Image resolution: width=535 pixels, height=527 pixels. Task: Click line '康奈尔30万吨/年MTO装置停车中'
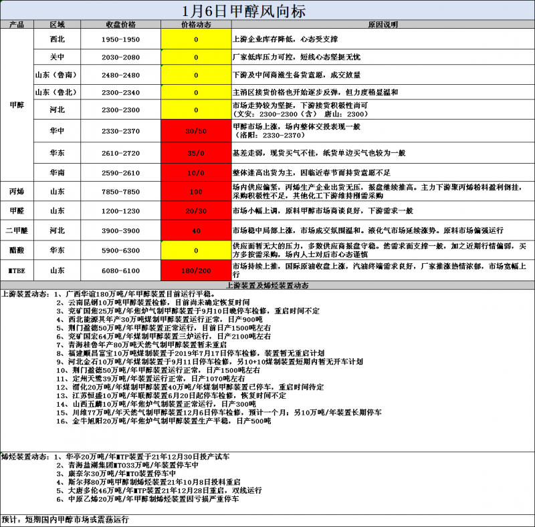[x=122, y=474]
